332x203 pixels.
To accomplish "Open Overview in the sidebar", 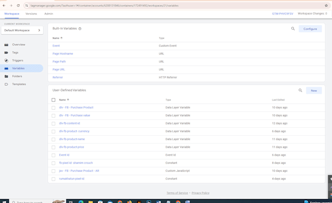I will coord(19,45).
